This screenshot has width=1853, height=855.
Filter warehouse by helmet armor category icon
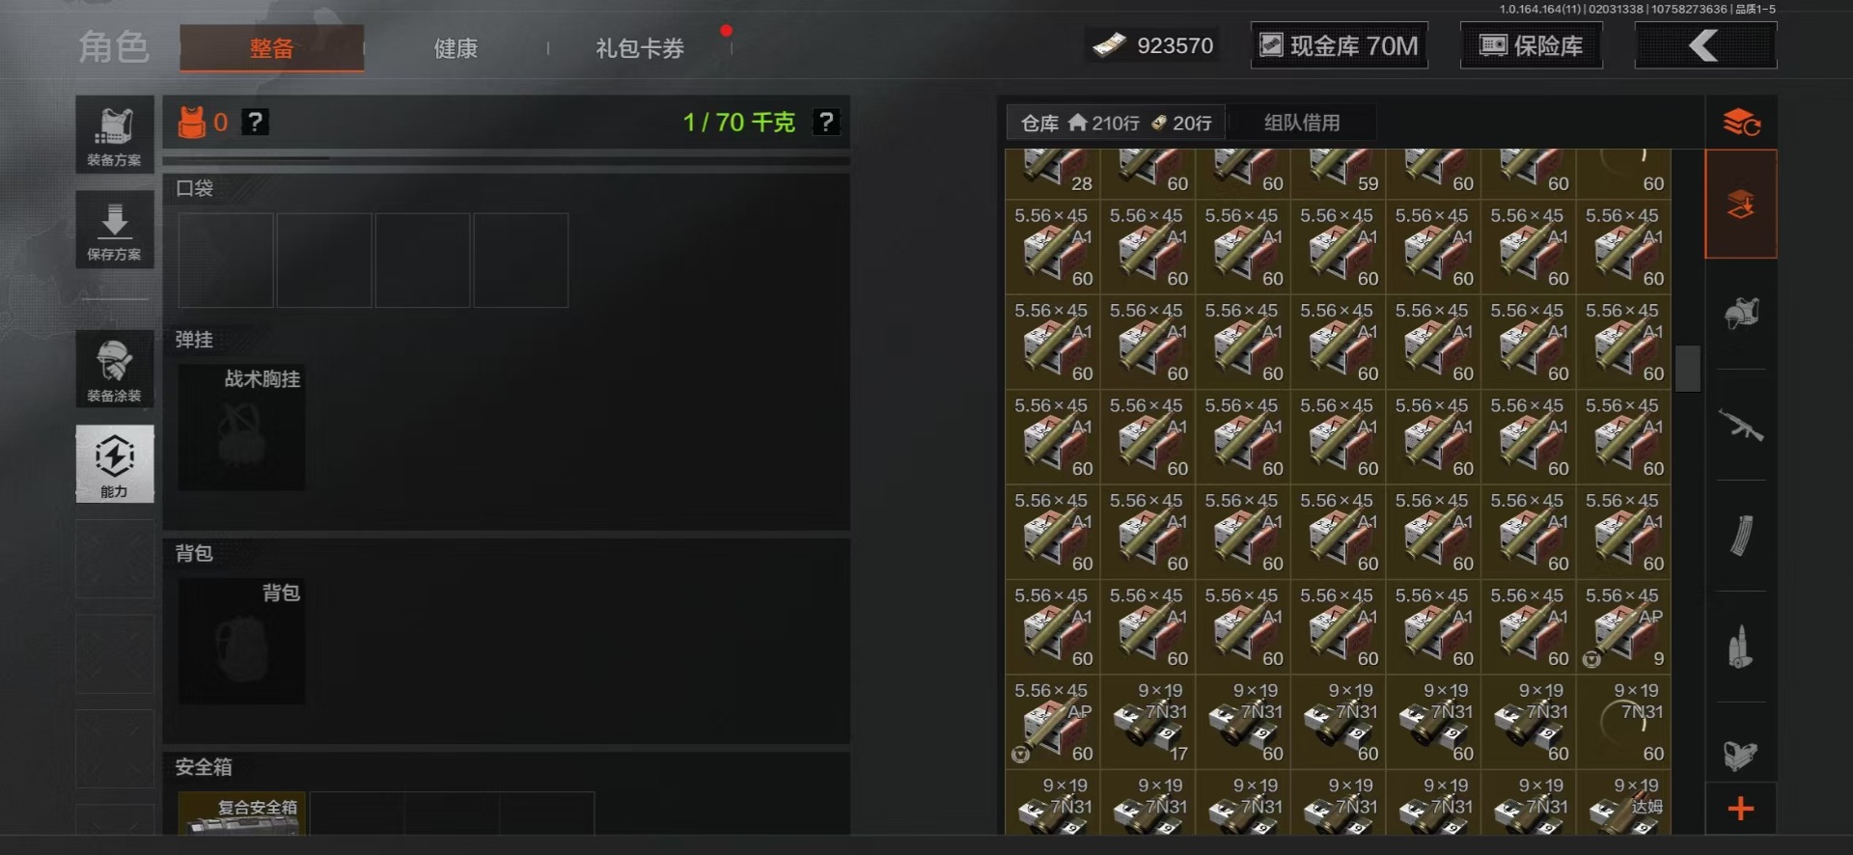[x=1741, y=314]
